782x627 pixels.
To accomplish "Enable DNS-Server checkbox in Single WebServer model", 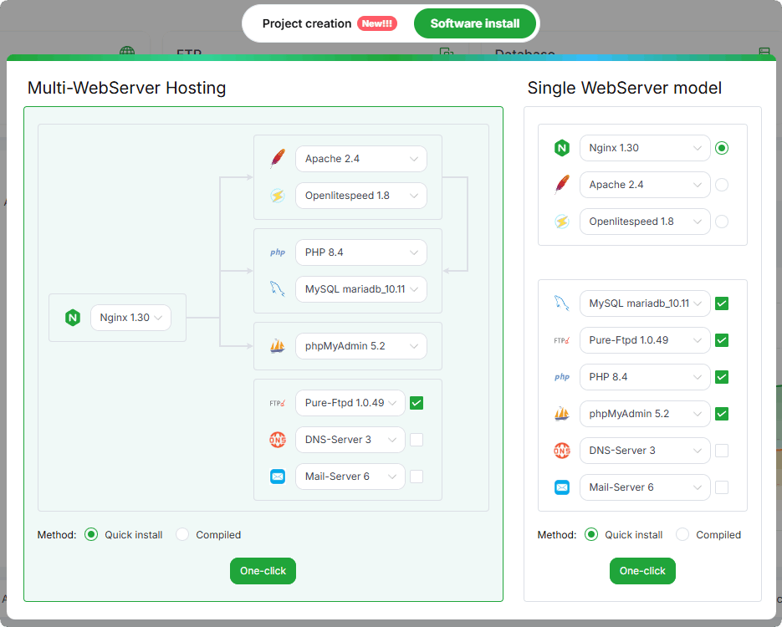I will pos(722,451).
